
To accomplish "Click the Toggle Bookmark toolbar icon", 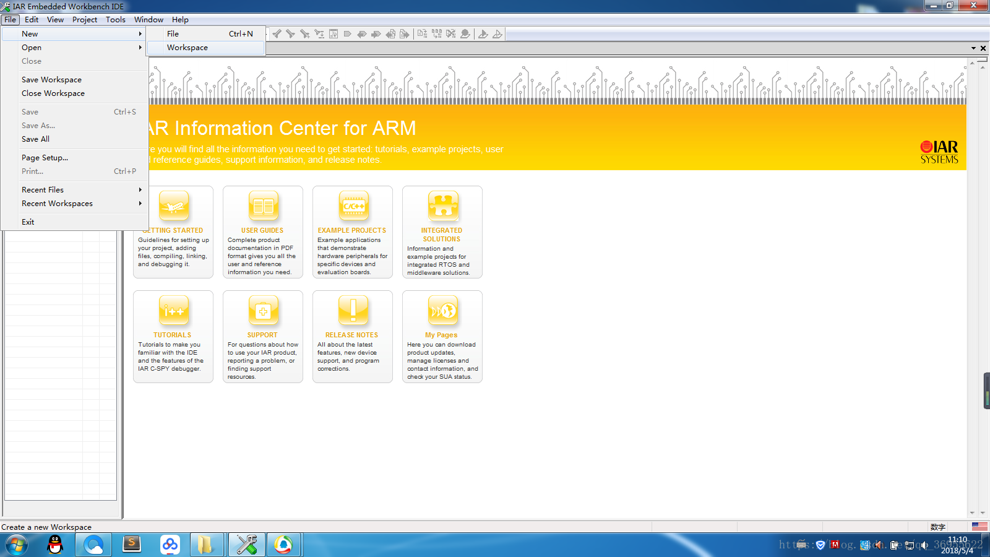I will (x=348, y=33).
